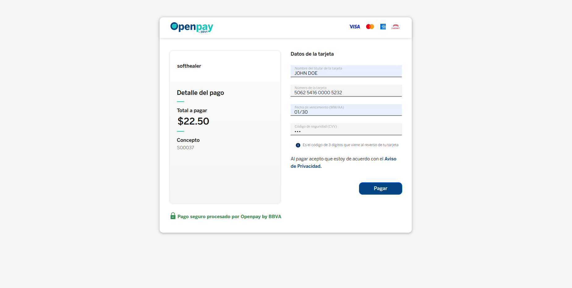
Task: Click the Mastercard logo icon
Action: (370, 27)
